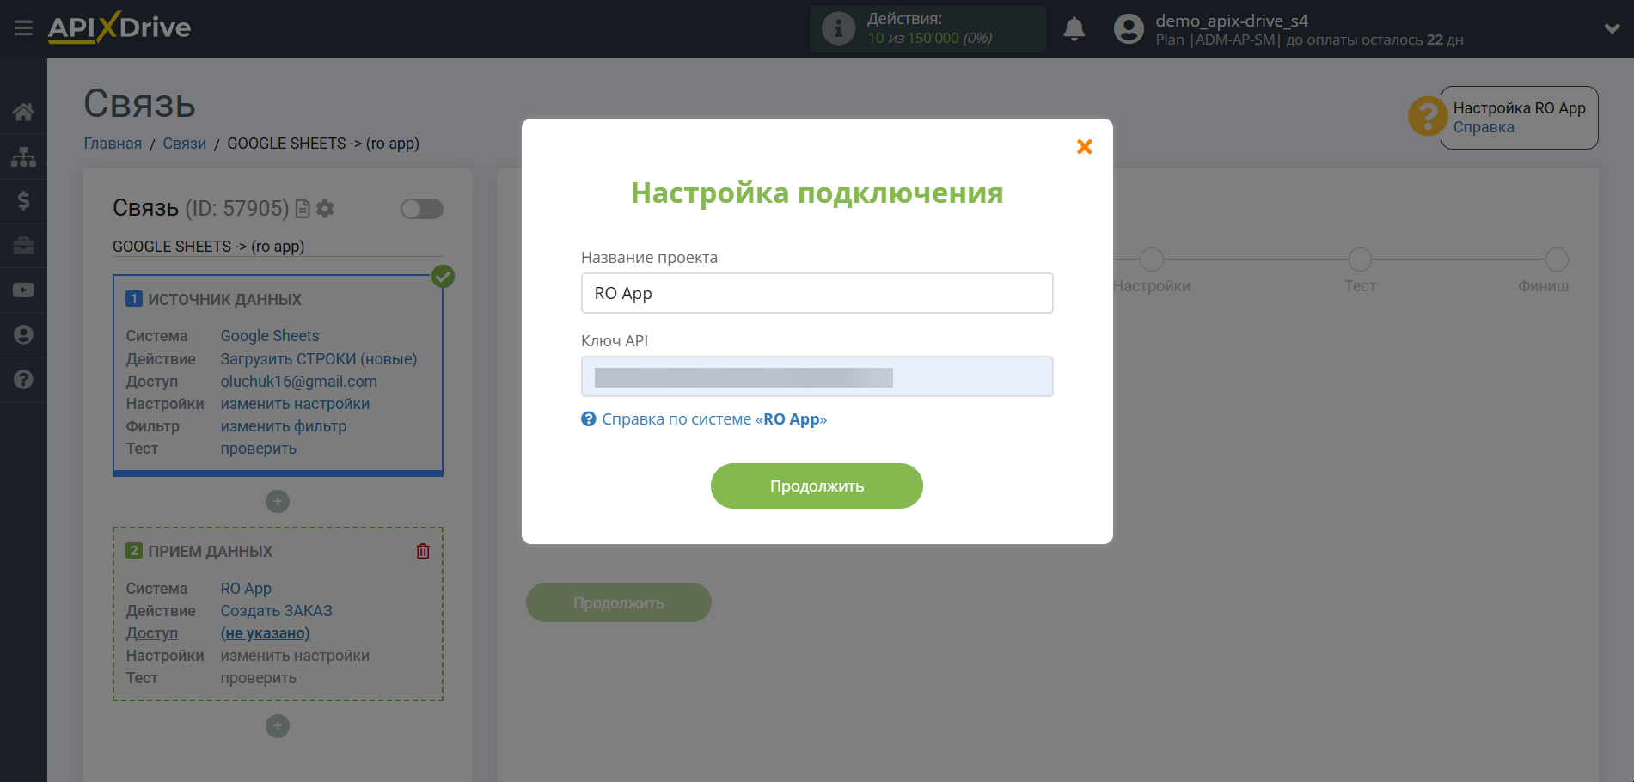Viewport: 1634px width, 782px height.
Task: Open the YouTube icon in sidebar
Action: pos(23,290)
